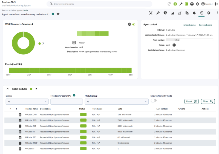The image size is (219, 154).
Task: Click the Force checks link
Action: click(206, 25)
